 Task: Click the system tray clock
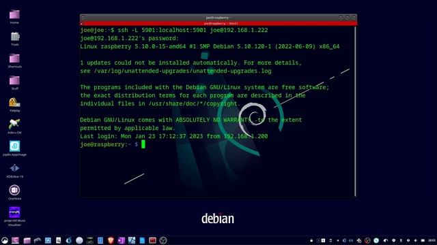click(x=432, y=240)
